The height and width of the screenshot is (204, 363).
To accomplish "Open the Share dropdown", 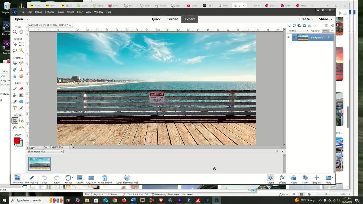I will [x=326, y=19].
